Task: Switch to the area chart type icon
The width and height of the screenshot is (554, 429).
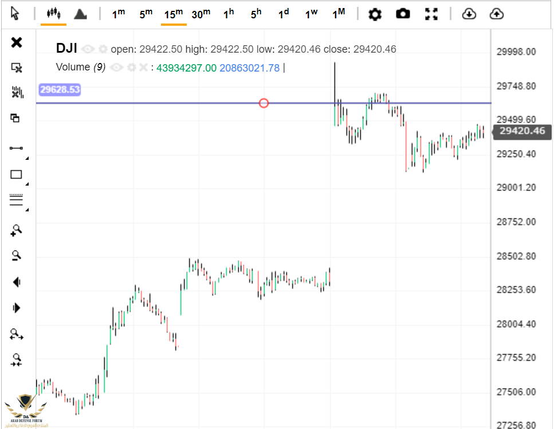Action: click(x=80, y=14)
